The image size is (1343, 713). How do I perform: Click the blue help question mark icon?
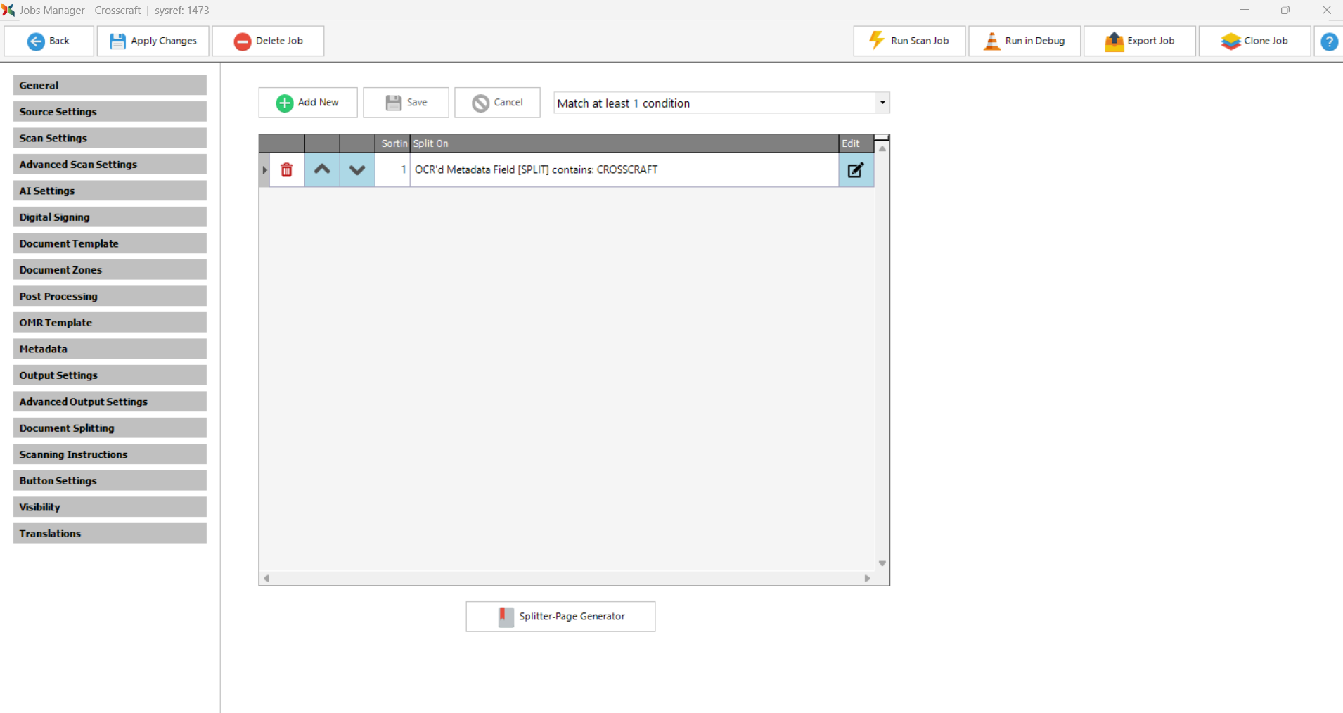[1329, 41]
